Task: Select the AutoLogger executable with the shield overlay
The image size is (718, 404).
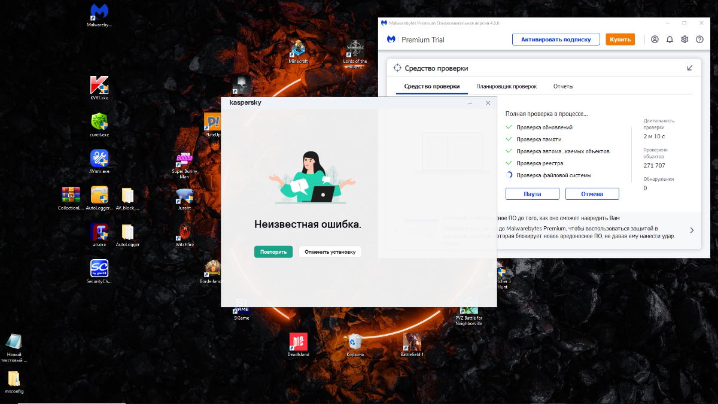Action: click(x=99, y=198)
